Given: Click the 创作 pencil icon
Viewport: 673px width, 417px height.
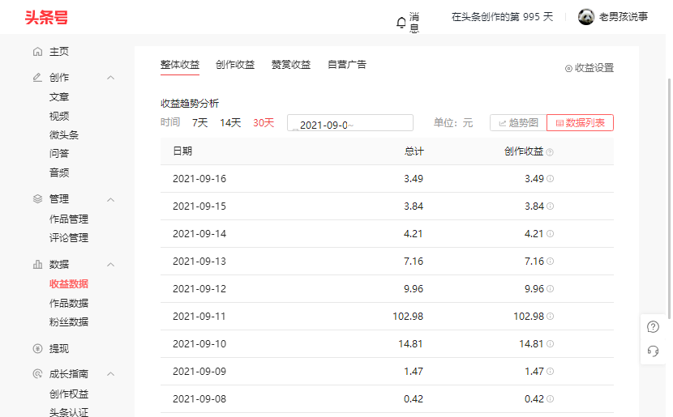Looking at the screenshot, I should [38, 77].
